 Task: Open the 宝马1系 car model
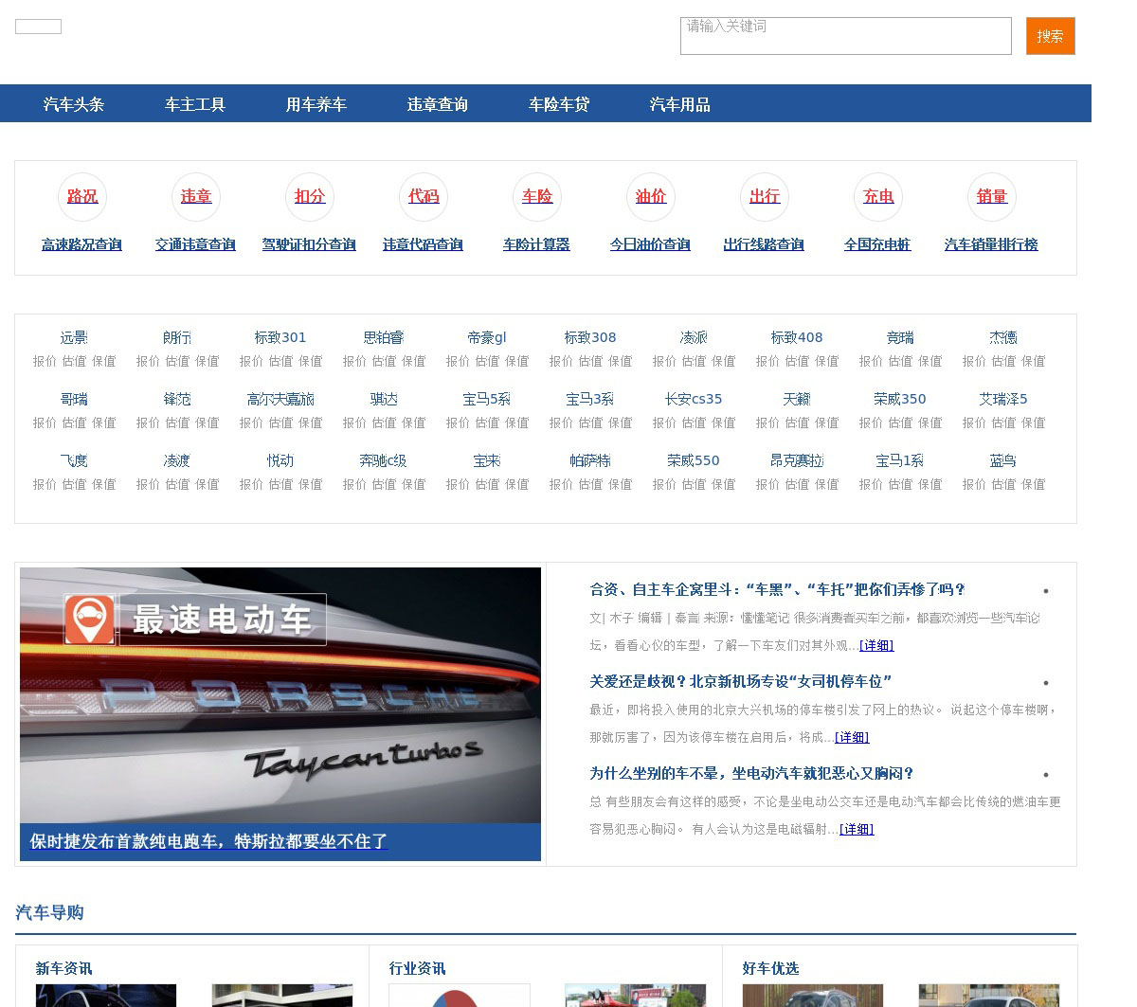900,460
